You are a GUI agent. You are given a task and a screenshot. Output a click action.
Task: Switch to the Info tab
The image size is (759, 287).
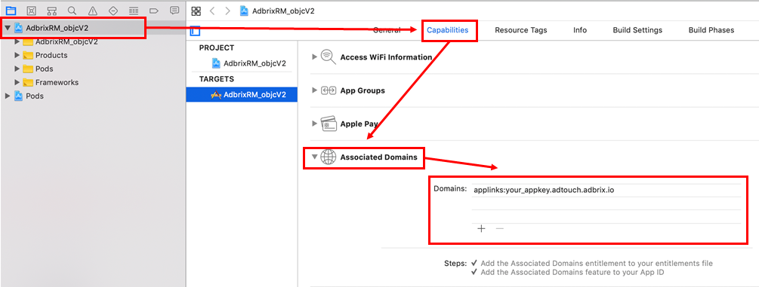coord(580,30)
